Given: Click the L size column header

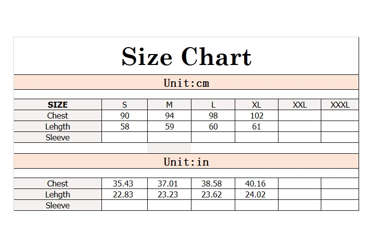Looking at the screenshot, I should click(213, 105).
